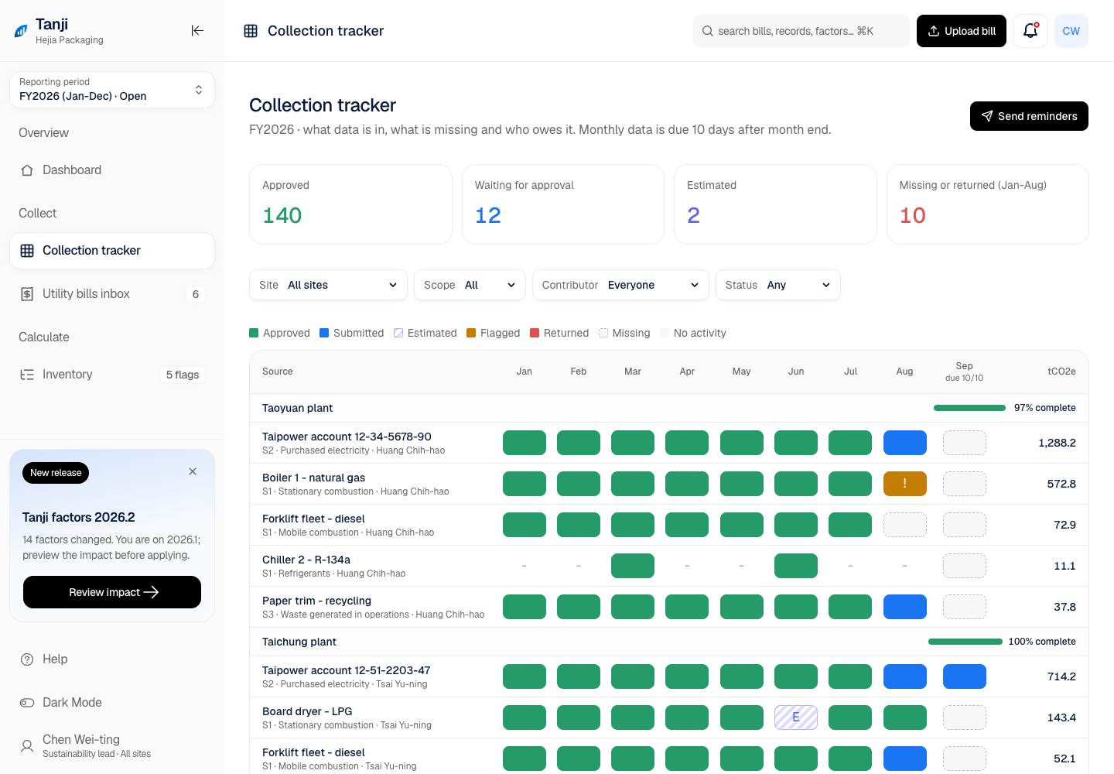Click Boiler 1 - natural gas source name
The height and width of the screenshot is (774, 1114).
point(313,478)
